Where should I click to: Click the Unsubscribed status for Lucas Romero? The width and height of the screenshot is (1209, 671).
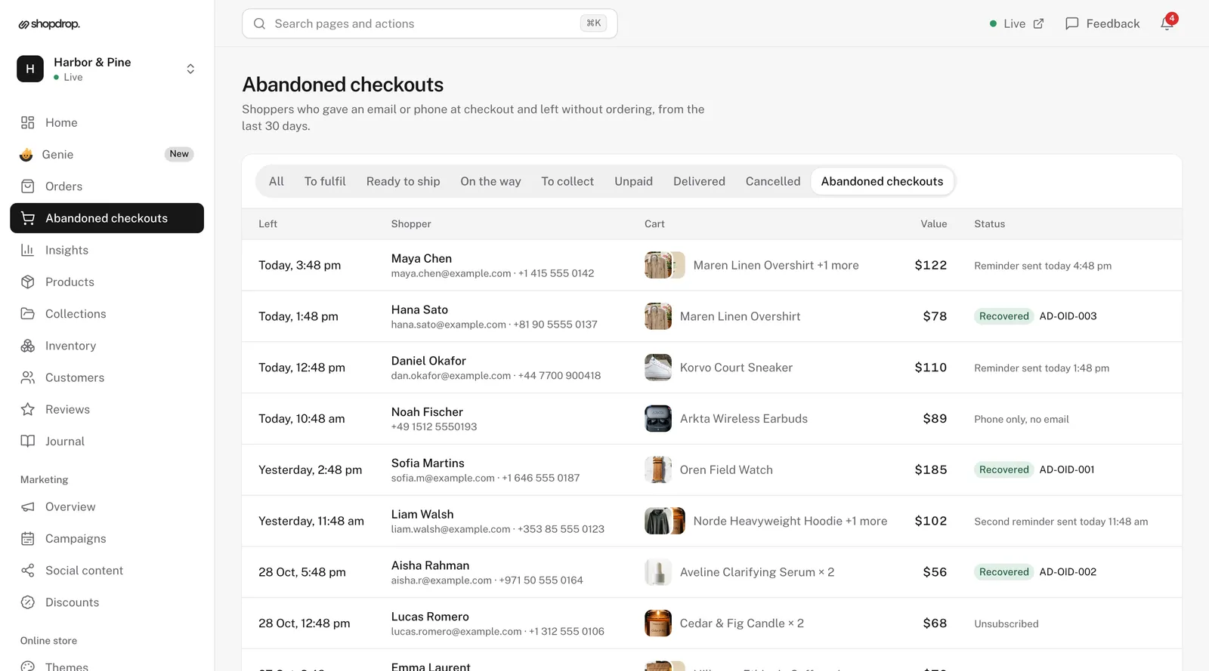point(1006,624)
